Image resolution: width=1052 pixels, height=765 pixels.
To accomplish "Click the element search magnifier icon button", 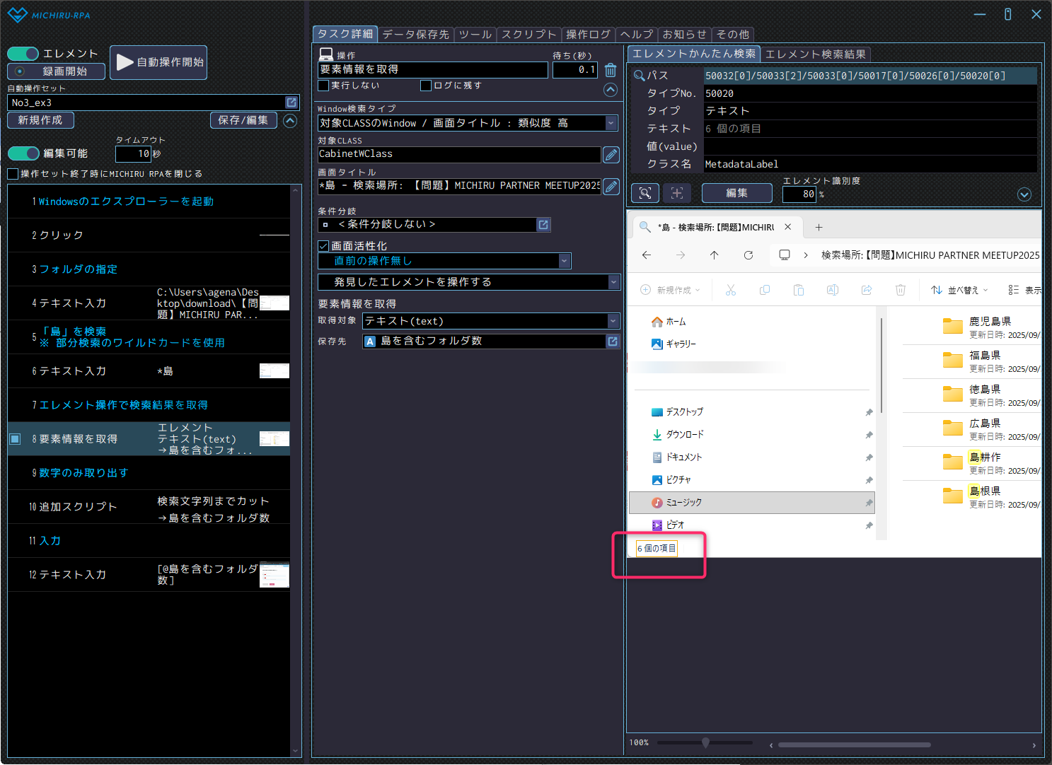I will [645, 193].
